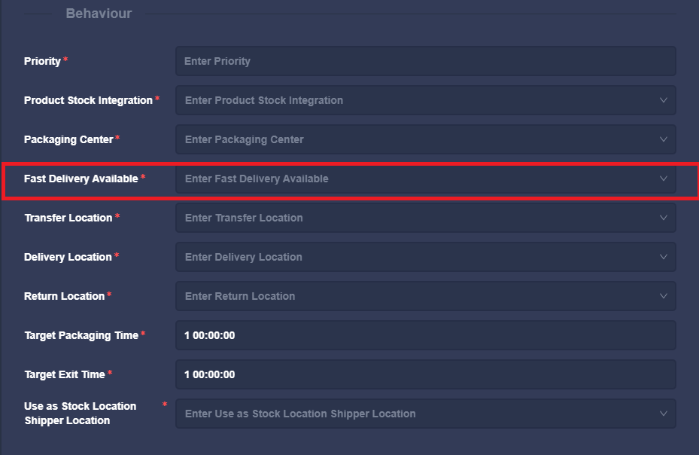Screen dimensions: 699x455
Task: Open the Packaging Center dropdown
Action: coord(426,139)
